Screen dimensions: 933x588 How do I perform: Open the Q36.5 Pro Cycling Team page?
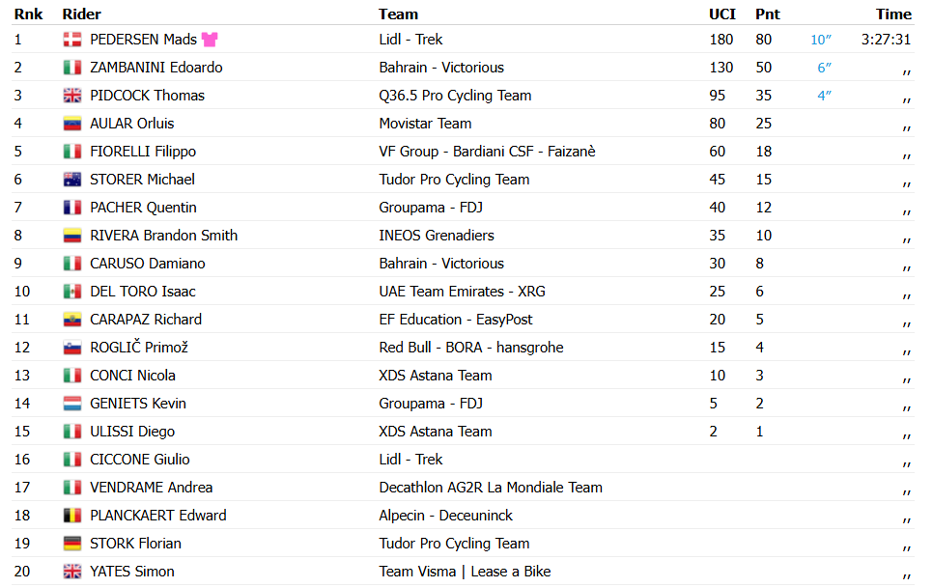(455, 96)
